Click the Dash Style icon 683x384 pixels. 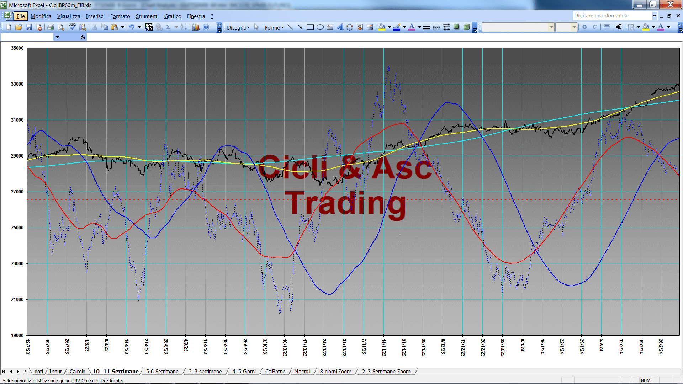pos(436,27)
